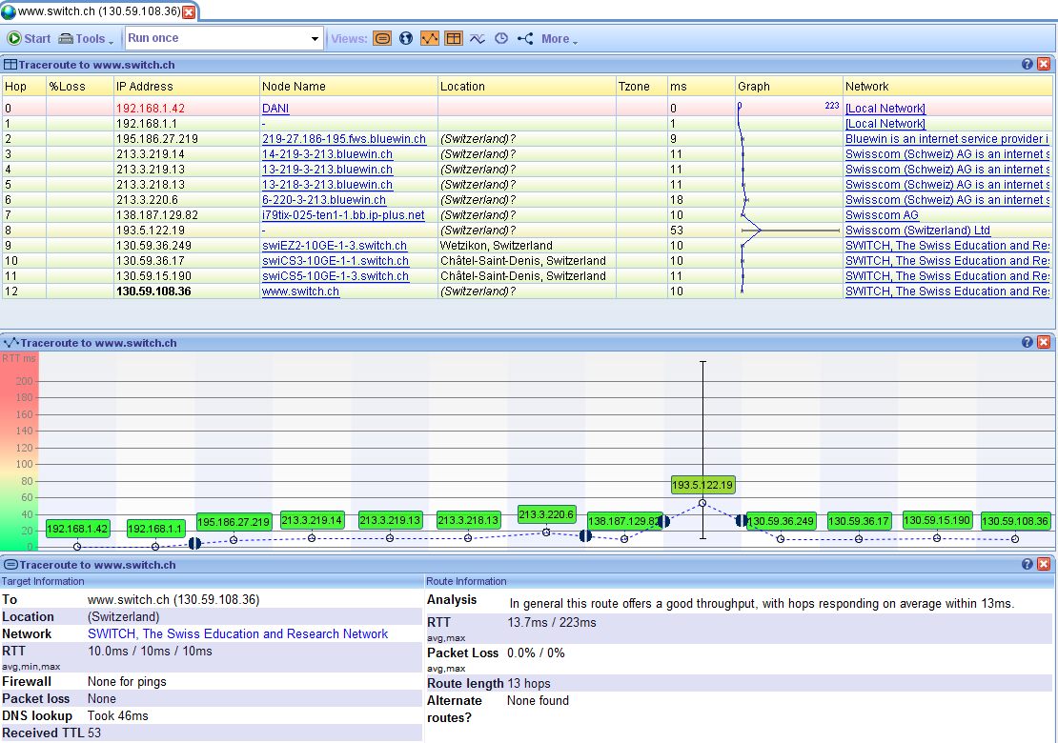
Task: Toggle the table view icon
Action: (x=454, y=39)
